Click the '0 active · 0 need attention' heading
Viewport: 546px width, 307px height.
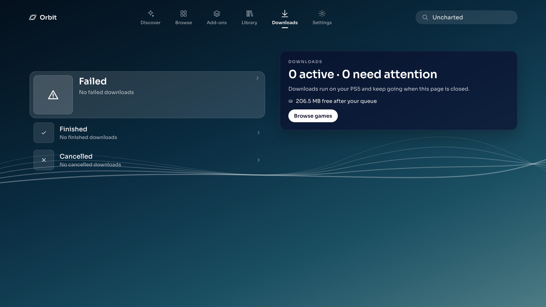[363, 74]
